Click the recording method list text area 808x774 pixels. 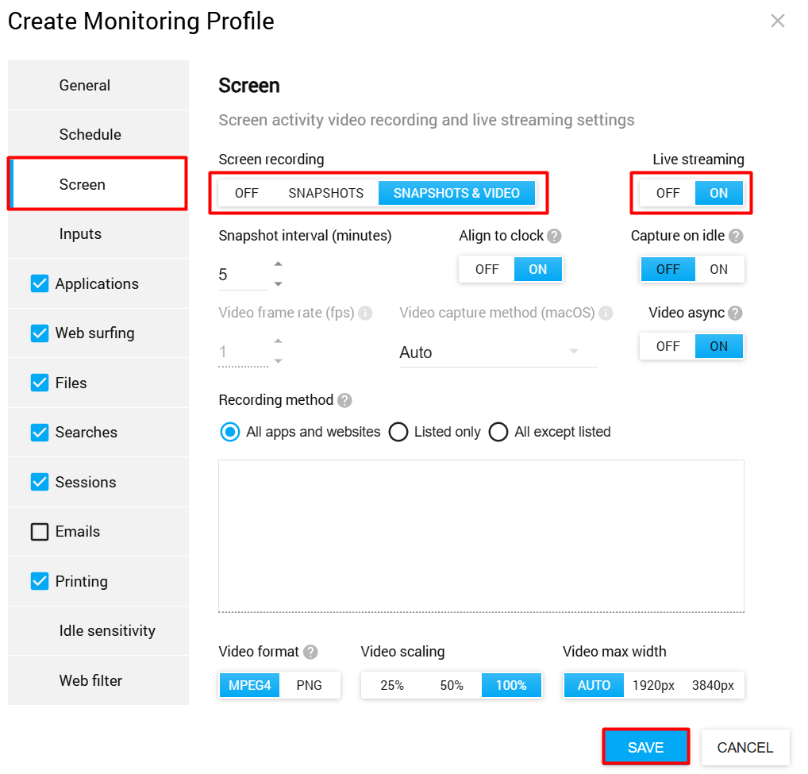481,536
